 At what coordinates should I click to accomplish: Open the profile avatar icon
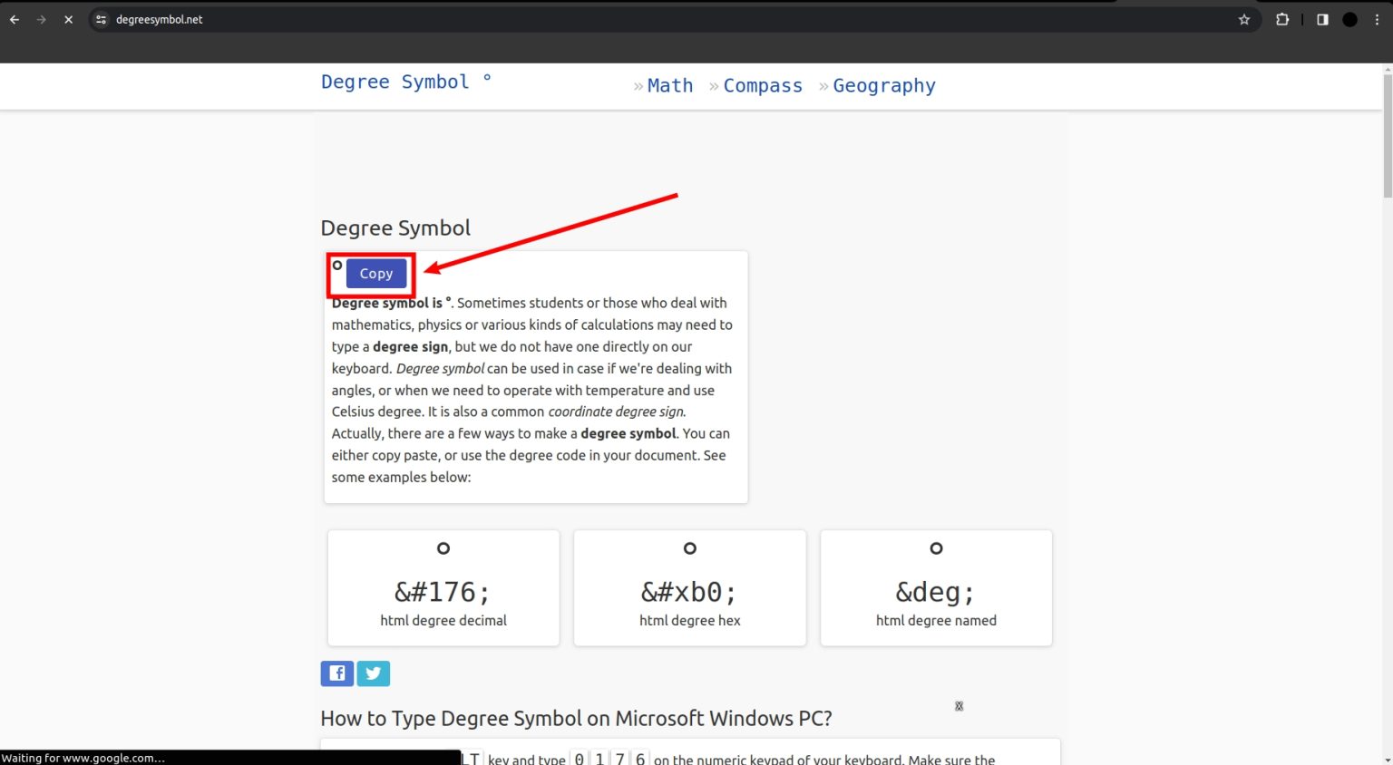(1349, 19)
